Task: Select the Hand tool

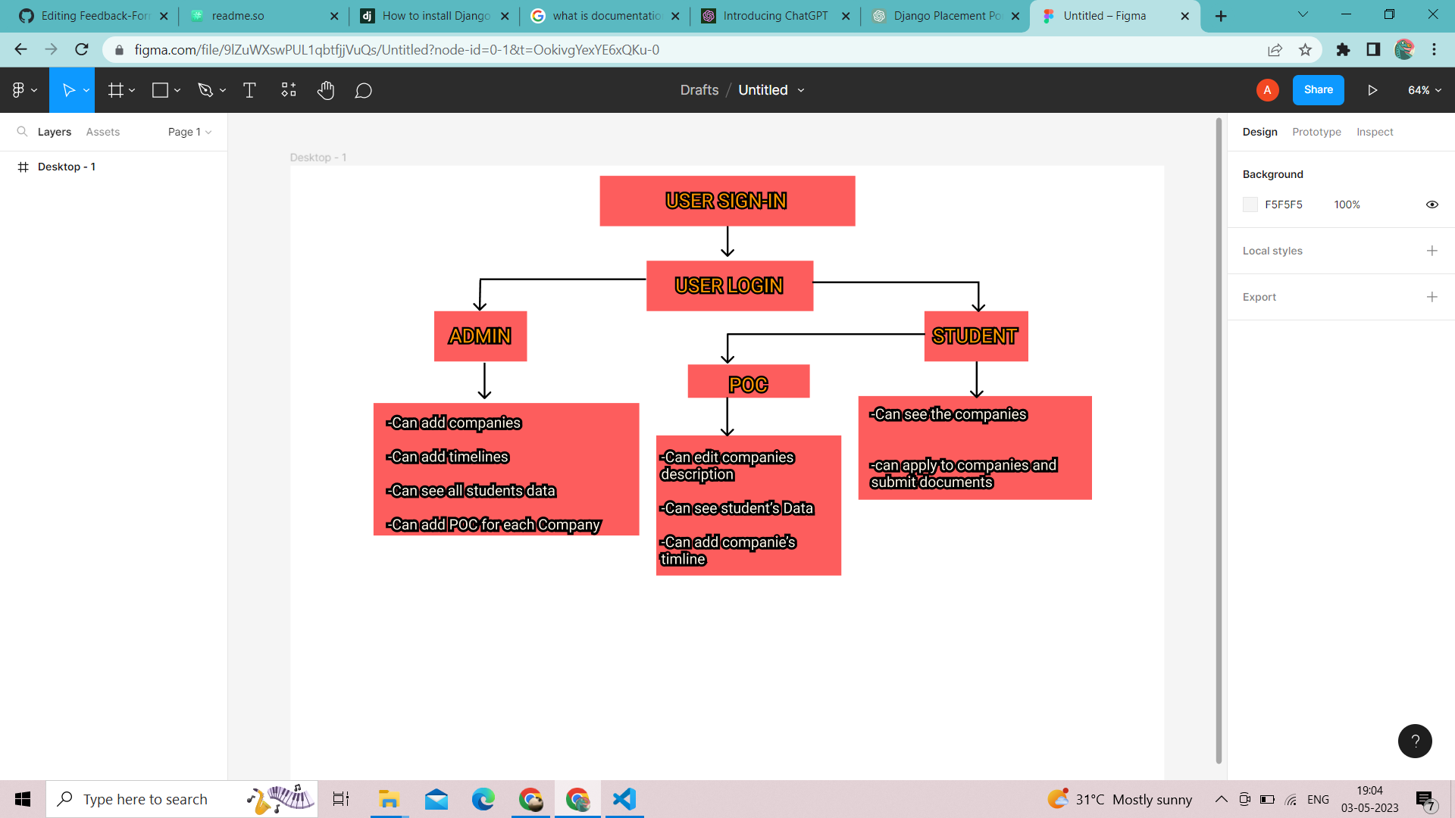Action: point(326,90)
